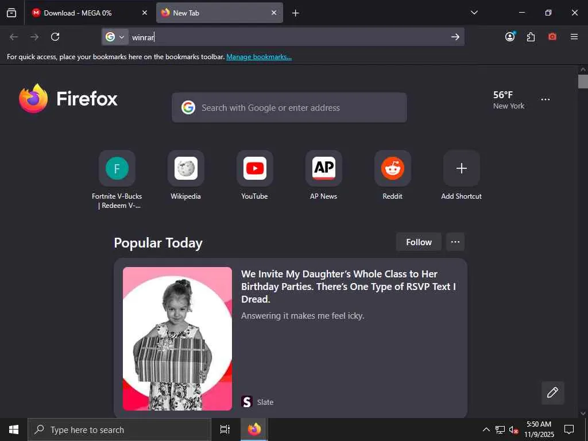The height and width of the screenshot is (441, 588).
Task: Open the Reddit shortcut
Action: click(x=393, y=176)
